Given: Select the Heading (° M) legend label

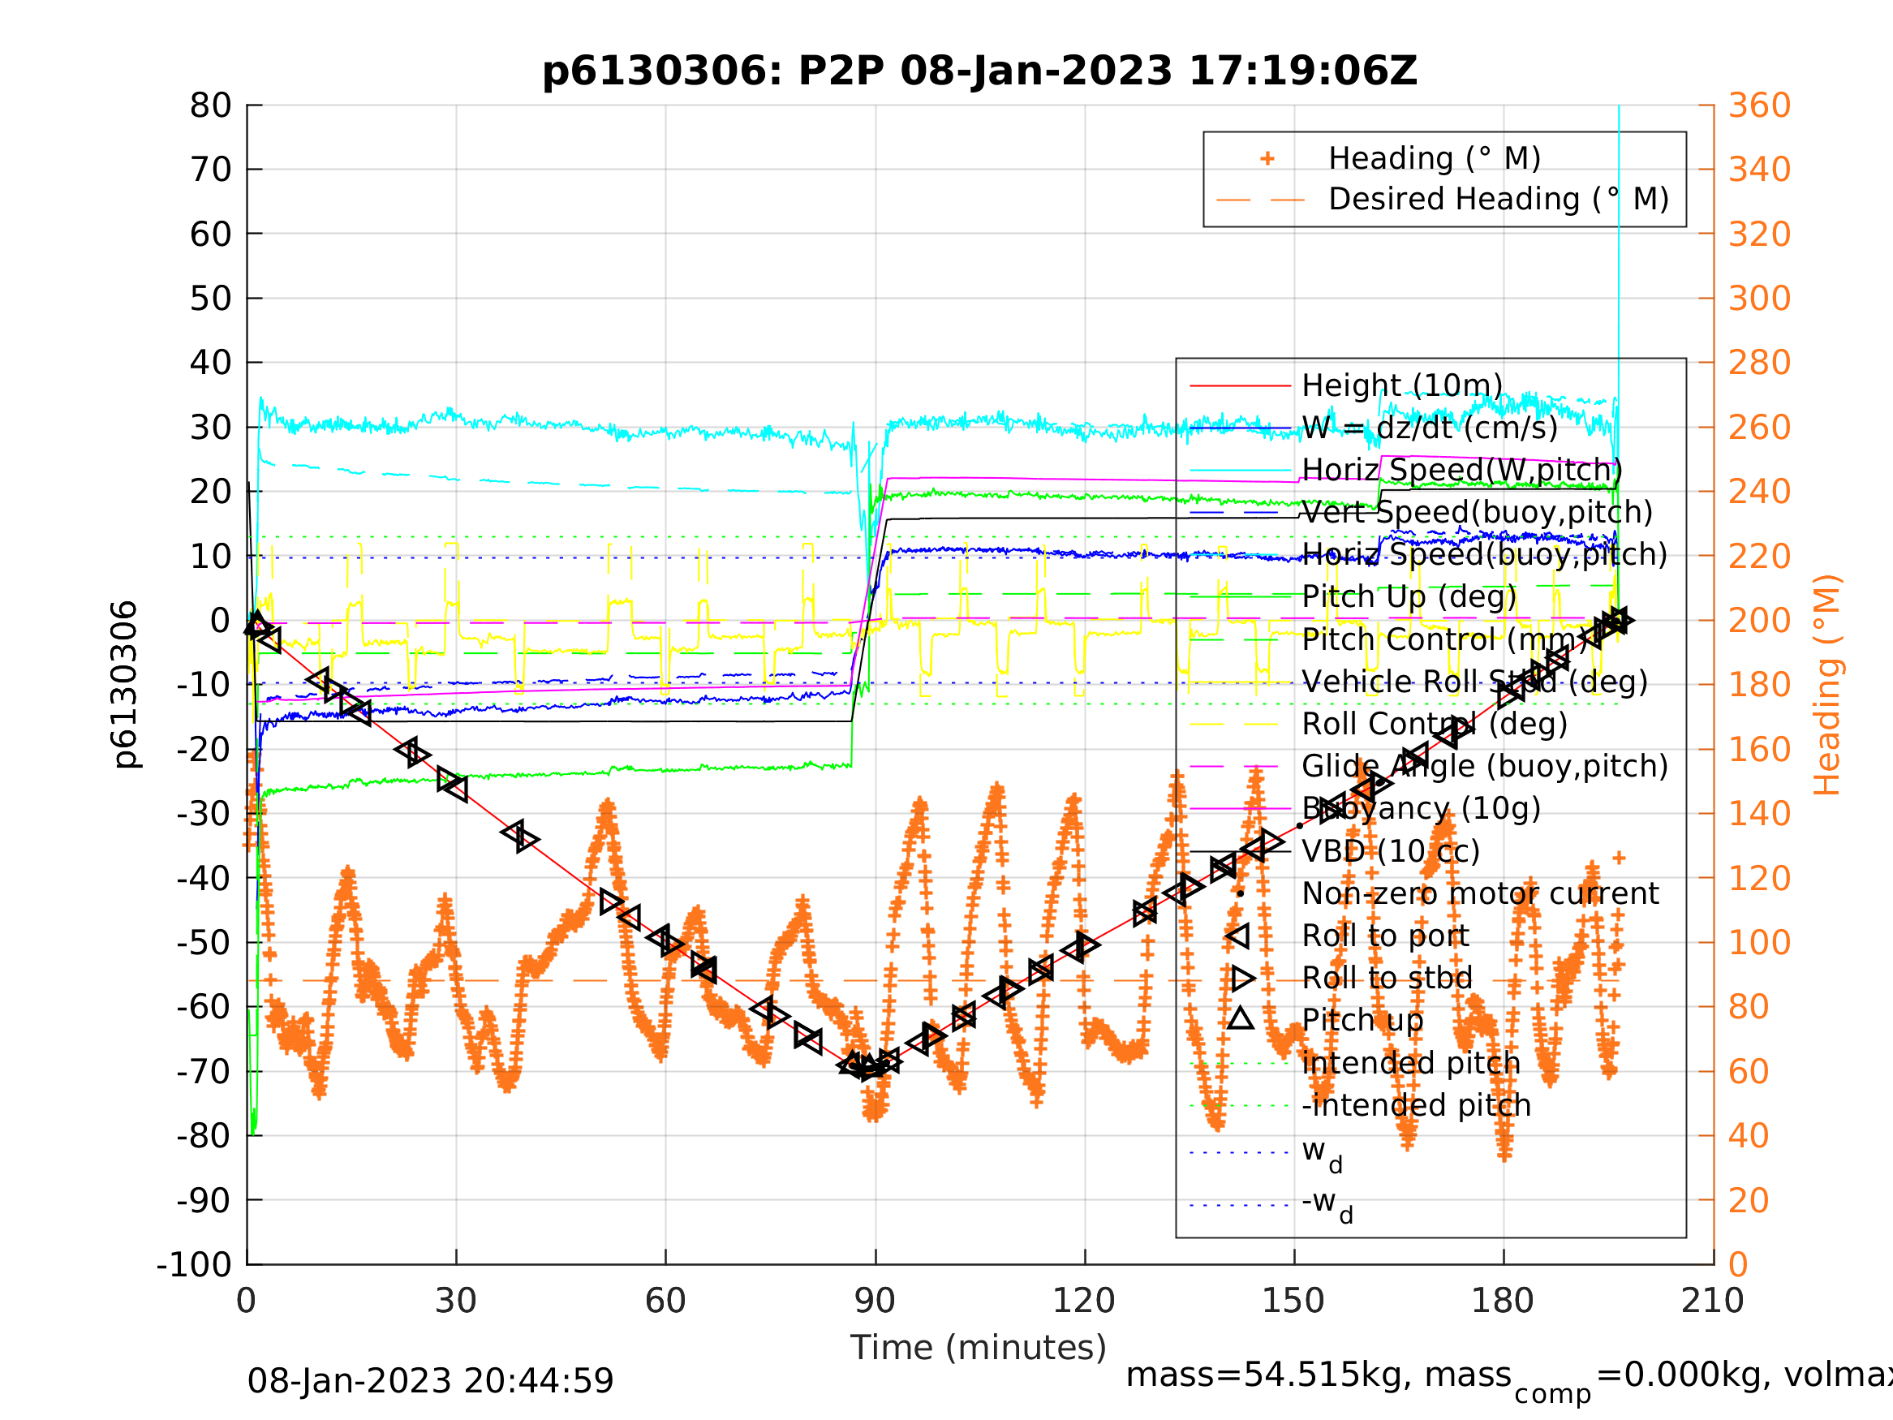Looking at the screenshot, I should pos(1435,158).
